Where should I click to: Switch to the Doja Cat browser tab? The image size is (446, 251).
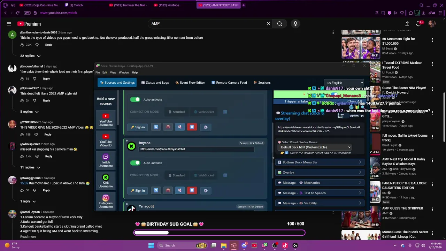pyautogui.click(x=39, y=5)
